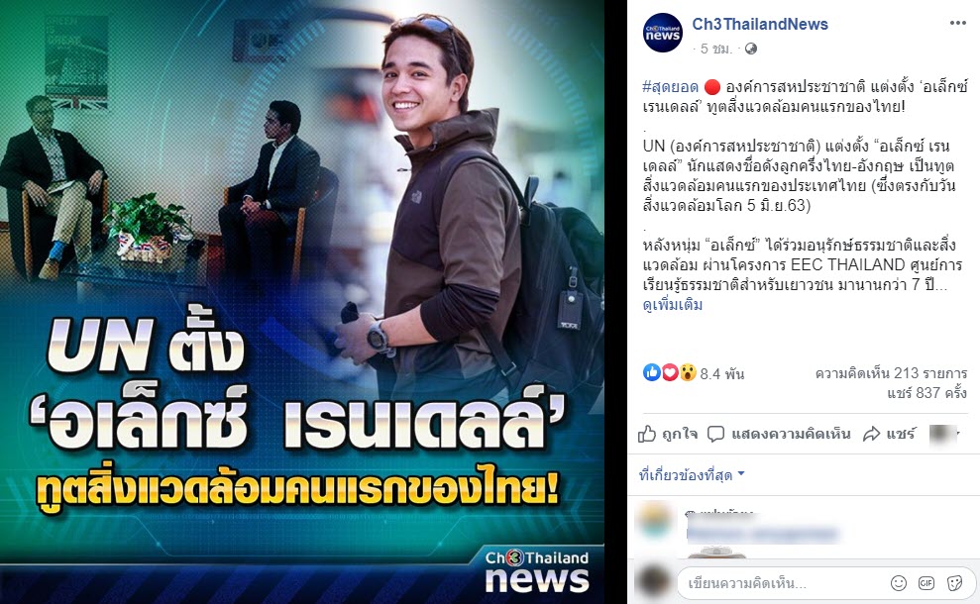View the ความคิดเห็น 213 รายการ comments count

click(891, 373)
